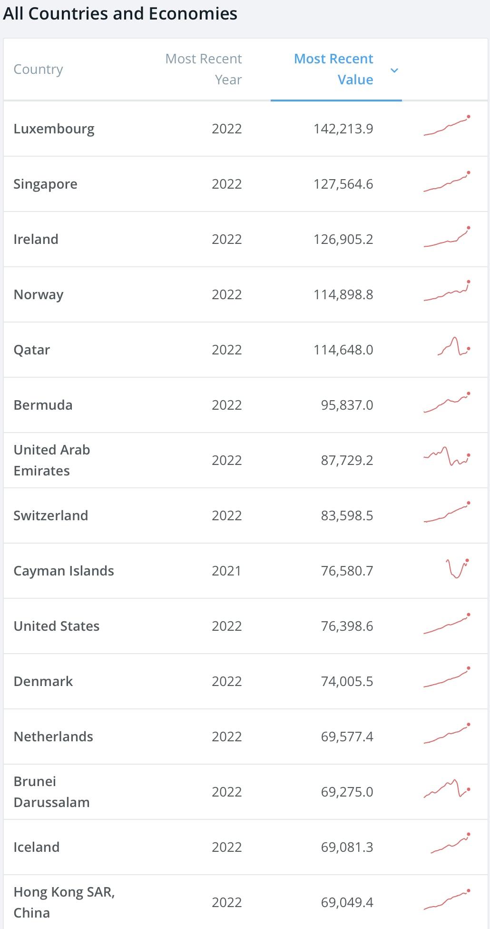Click the Denmark value 74,005.5

pos(347,681)
